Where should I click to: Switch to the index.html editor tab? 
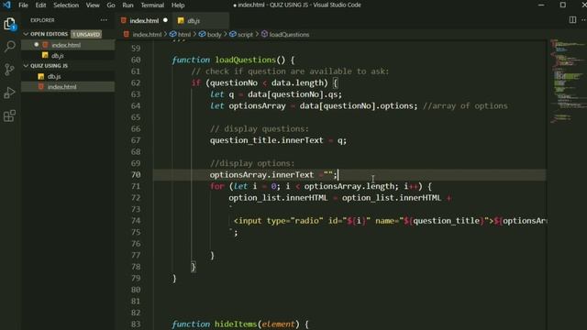pyautogui.click(x=144, y=20)
